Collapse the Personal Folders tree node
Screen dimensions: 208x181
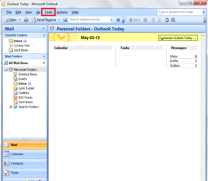tap(6, 69)
